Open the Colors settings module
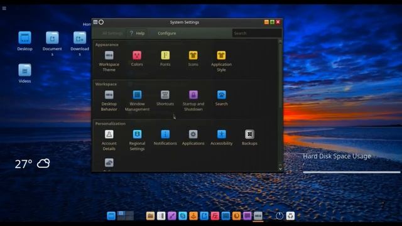Viewport: 402px width, 226px height. click(137, 58)
